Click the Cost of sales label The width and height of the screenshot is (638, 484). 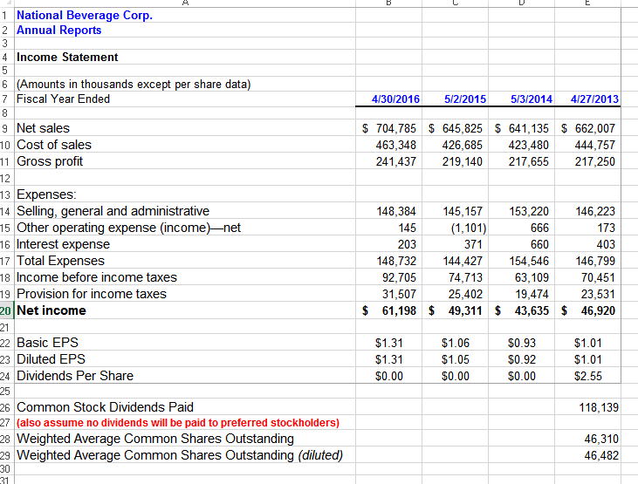point(54,145)
